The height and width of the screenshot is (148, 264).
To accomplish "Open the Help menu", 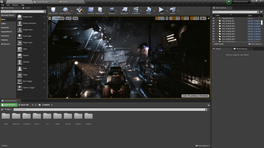I will [x=22, y=5].
